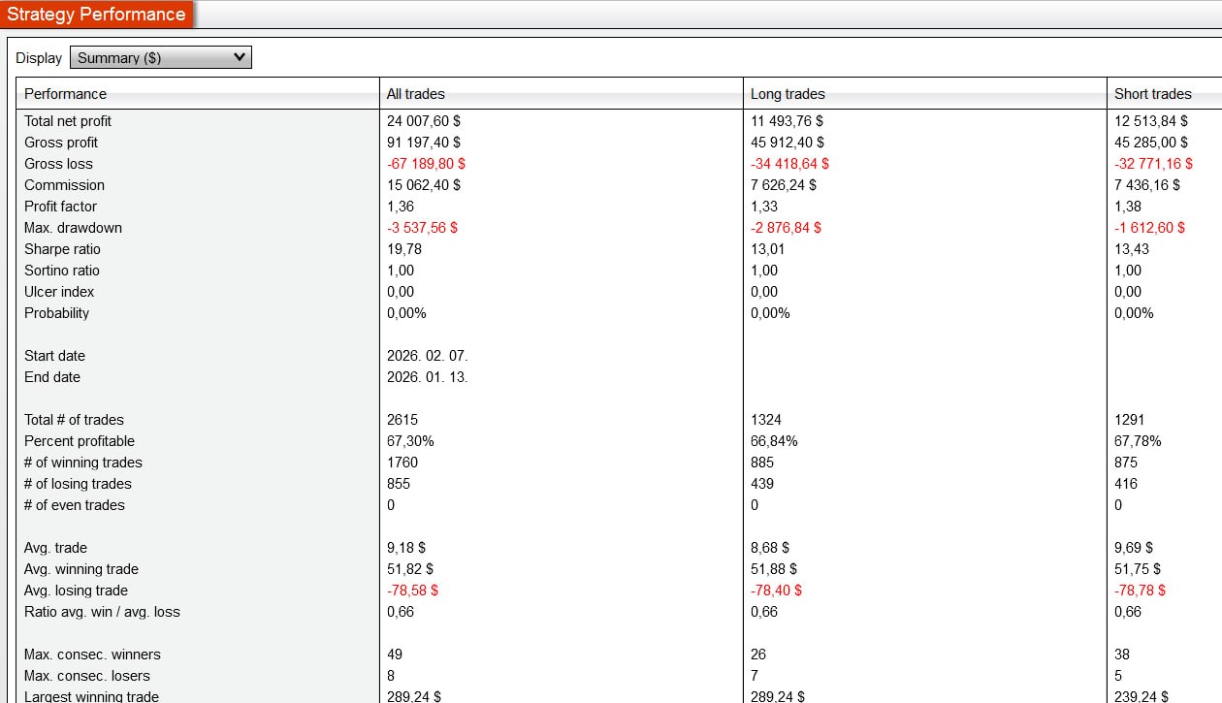Click Short trades percent profitable 67,78%
Image resolution: width=1222 pixels, height=703 pixels.
point(1138,441)
